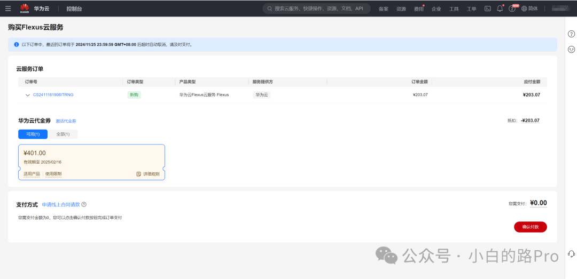Viewport: 577px width, 279px height.
Task: Open 控制台 console link
Action: (x=74, y=9)
